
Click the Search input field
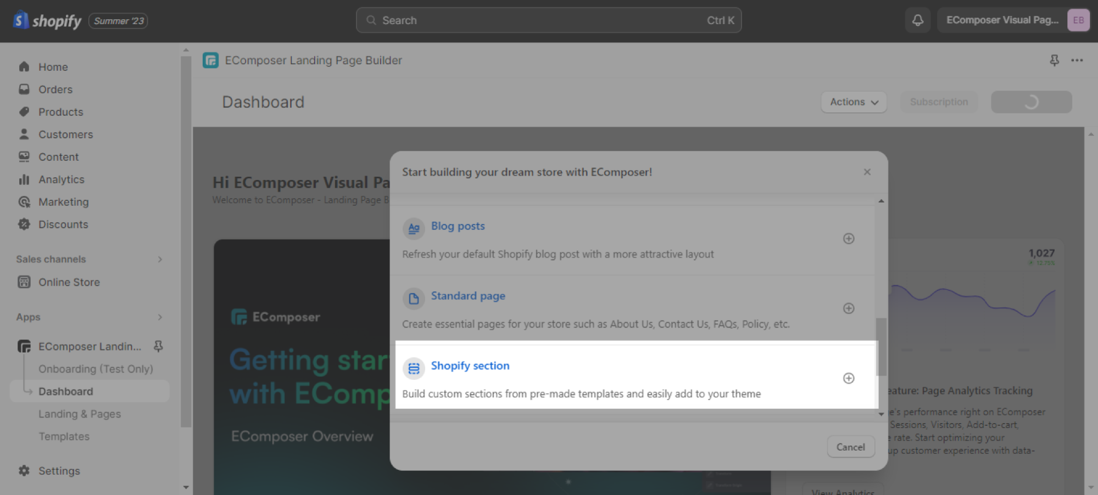pyautogui.click(x=549, y=20)
